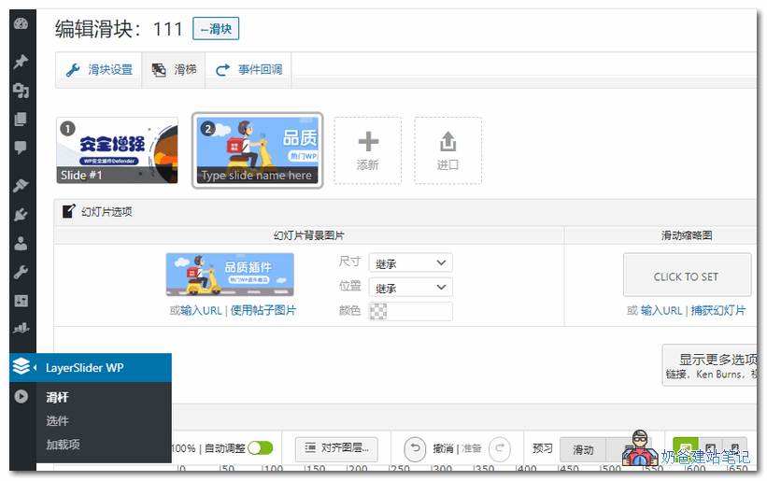The image size is (767, 481).
Task: Open the comments bubble icon in sidebar
Action: (21, 148)
